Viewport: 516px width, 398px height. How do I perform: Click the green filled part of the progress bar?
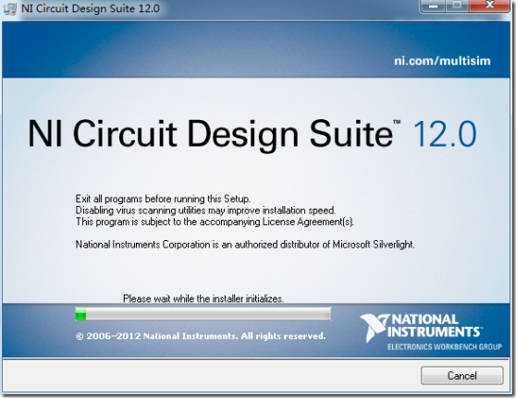click(x=80, y=314)
